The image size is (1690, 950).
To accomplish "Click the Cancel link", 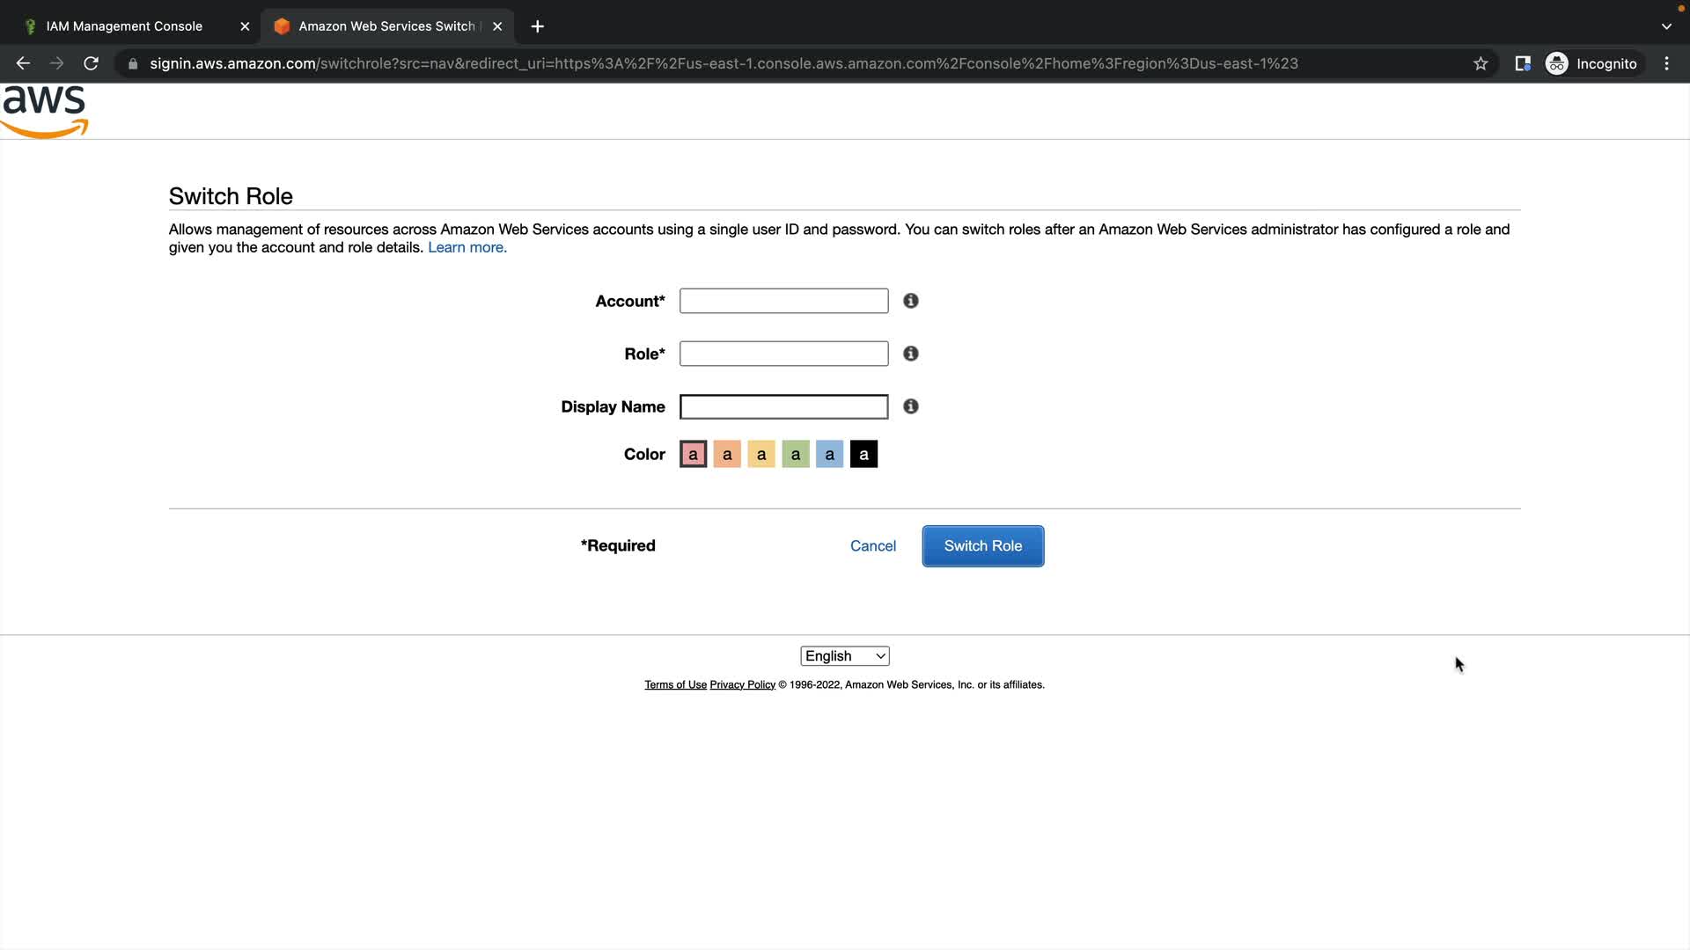I will pos(872,546).
